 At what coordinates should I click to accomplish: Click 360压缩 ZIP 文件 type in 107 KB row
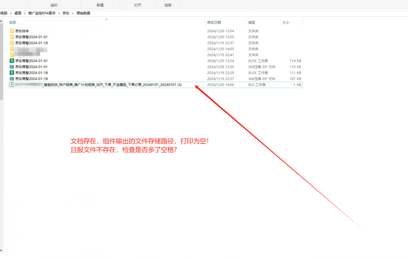coord(262,79)
